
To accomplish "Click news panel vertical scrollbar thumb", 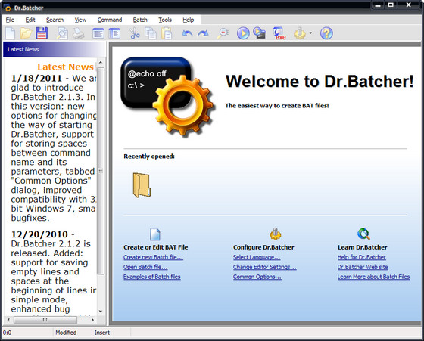I will 101,171.
